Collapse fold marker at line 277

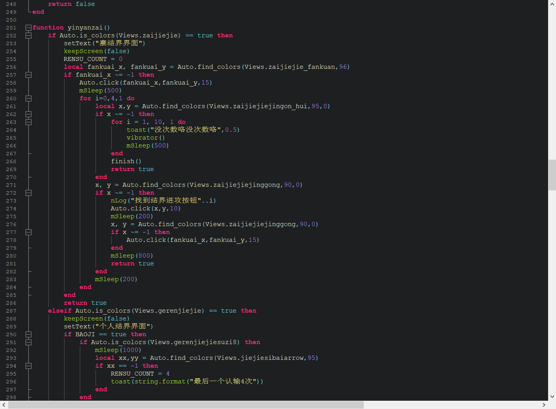point(28,232)
